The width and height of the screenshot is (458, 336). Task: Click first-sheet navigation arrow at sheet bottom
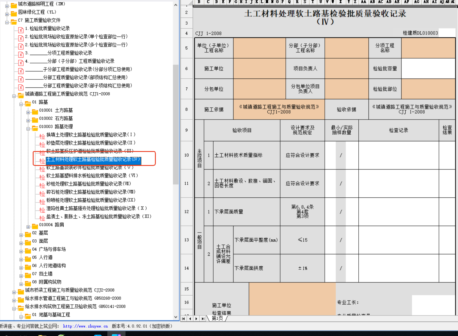[183, 318]
